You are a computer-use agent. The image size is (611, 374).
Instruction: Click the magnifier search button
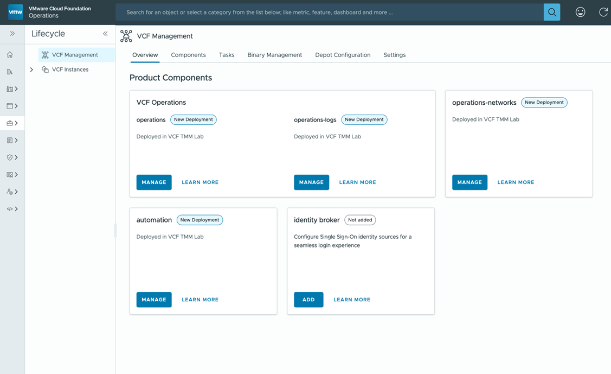pos(552,12)
